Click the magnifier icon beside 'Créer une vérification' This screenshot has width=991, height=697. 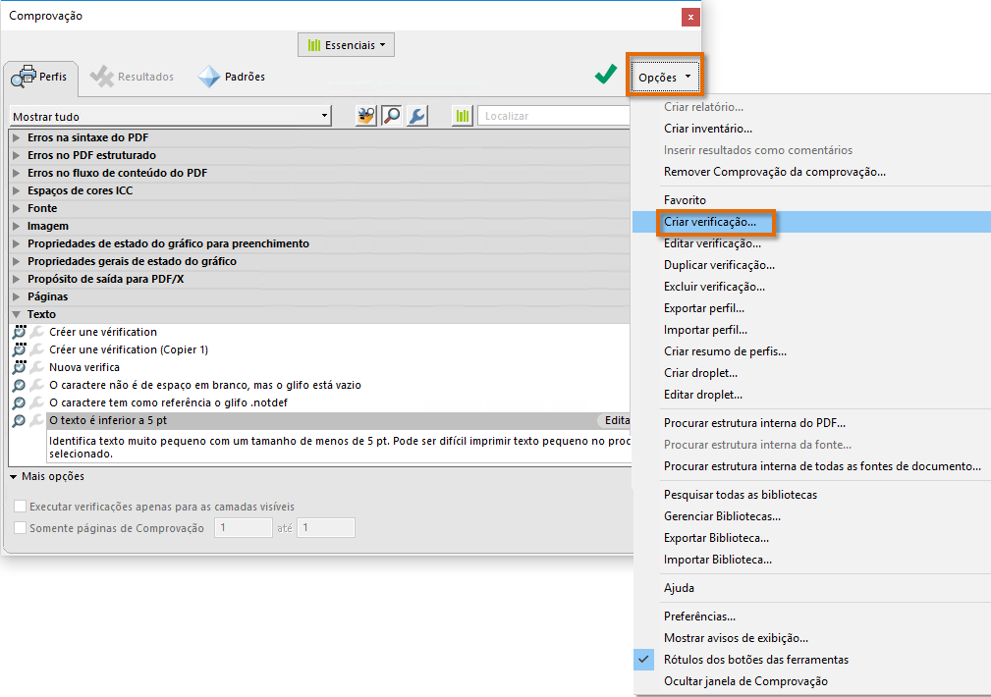coord(20,332)
